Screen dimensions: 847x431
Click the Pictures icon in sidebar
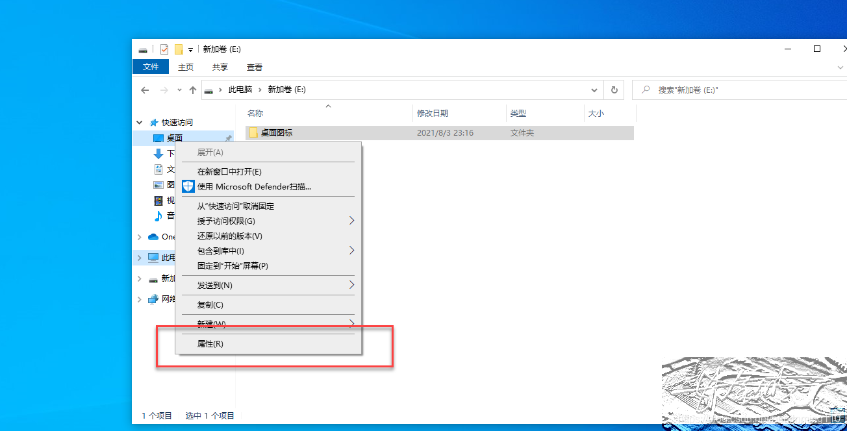(x=158, y=185)
